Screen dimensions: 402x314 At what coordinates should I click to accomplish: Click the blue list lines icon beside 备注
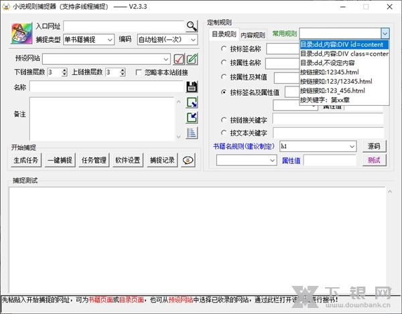click(x=192, y=132)
